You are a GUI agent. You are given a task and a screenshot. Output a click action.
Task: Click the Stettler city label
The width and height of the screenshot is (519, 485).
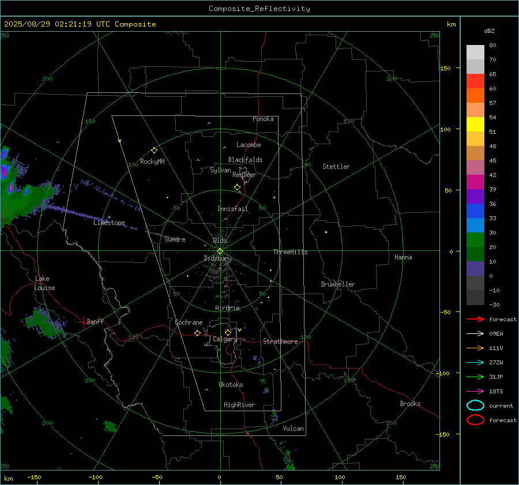pyautogui.click(x=336, y=167)
